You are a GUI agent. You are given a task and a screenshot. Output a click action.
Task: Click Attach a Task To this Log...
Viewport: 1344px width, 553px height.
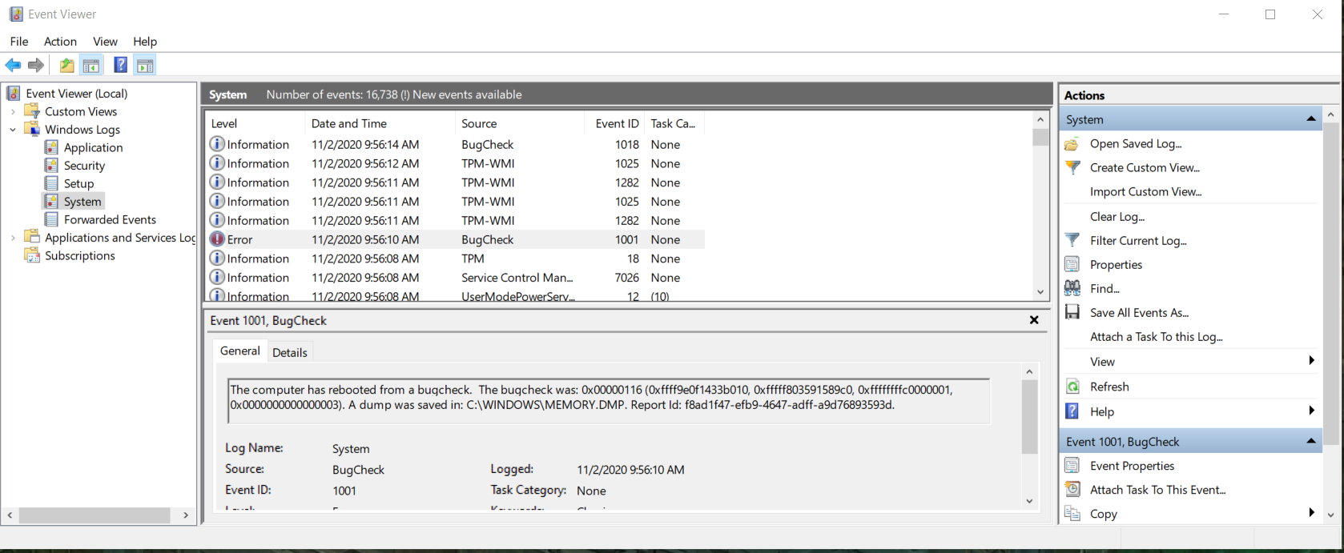click(1156, 337)
